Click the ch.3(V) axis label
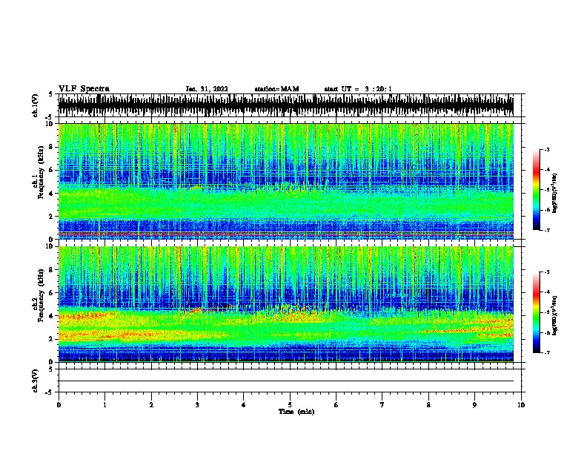The image size is (587, 454). 36,381
